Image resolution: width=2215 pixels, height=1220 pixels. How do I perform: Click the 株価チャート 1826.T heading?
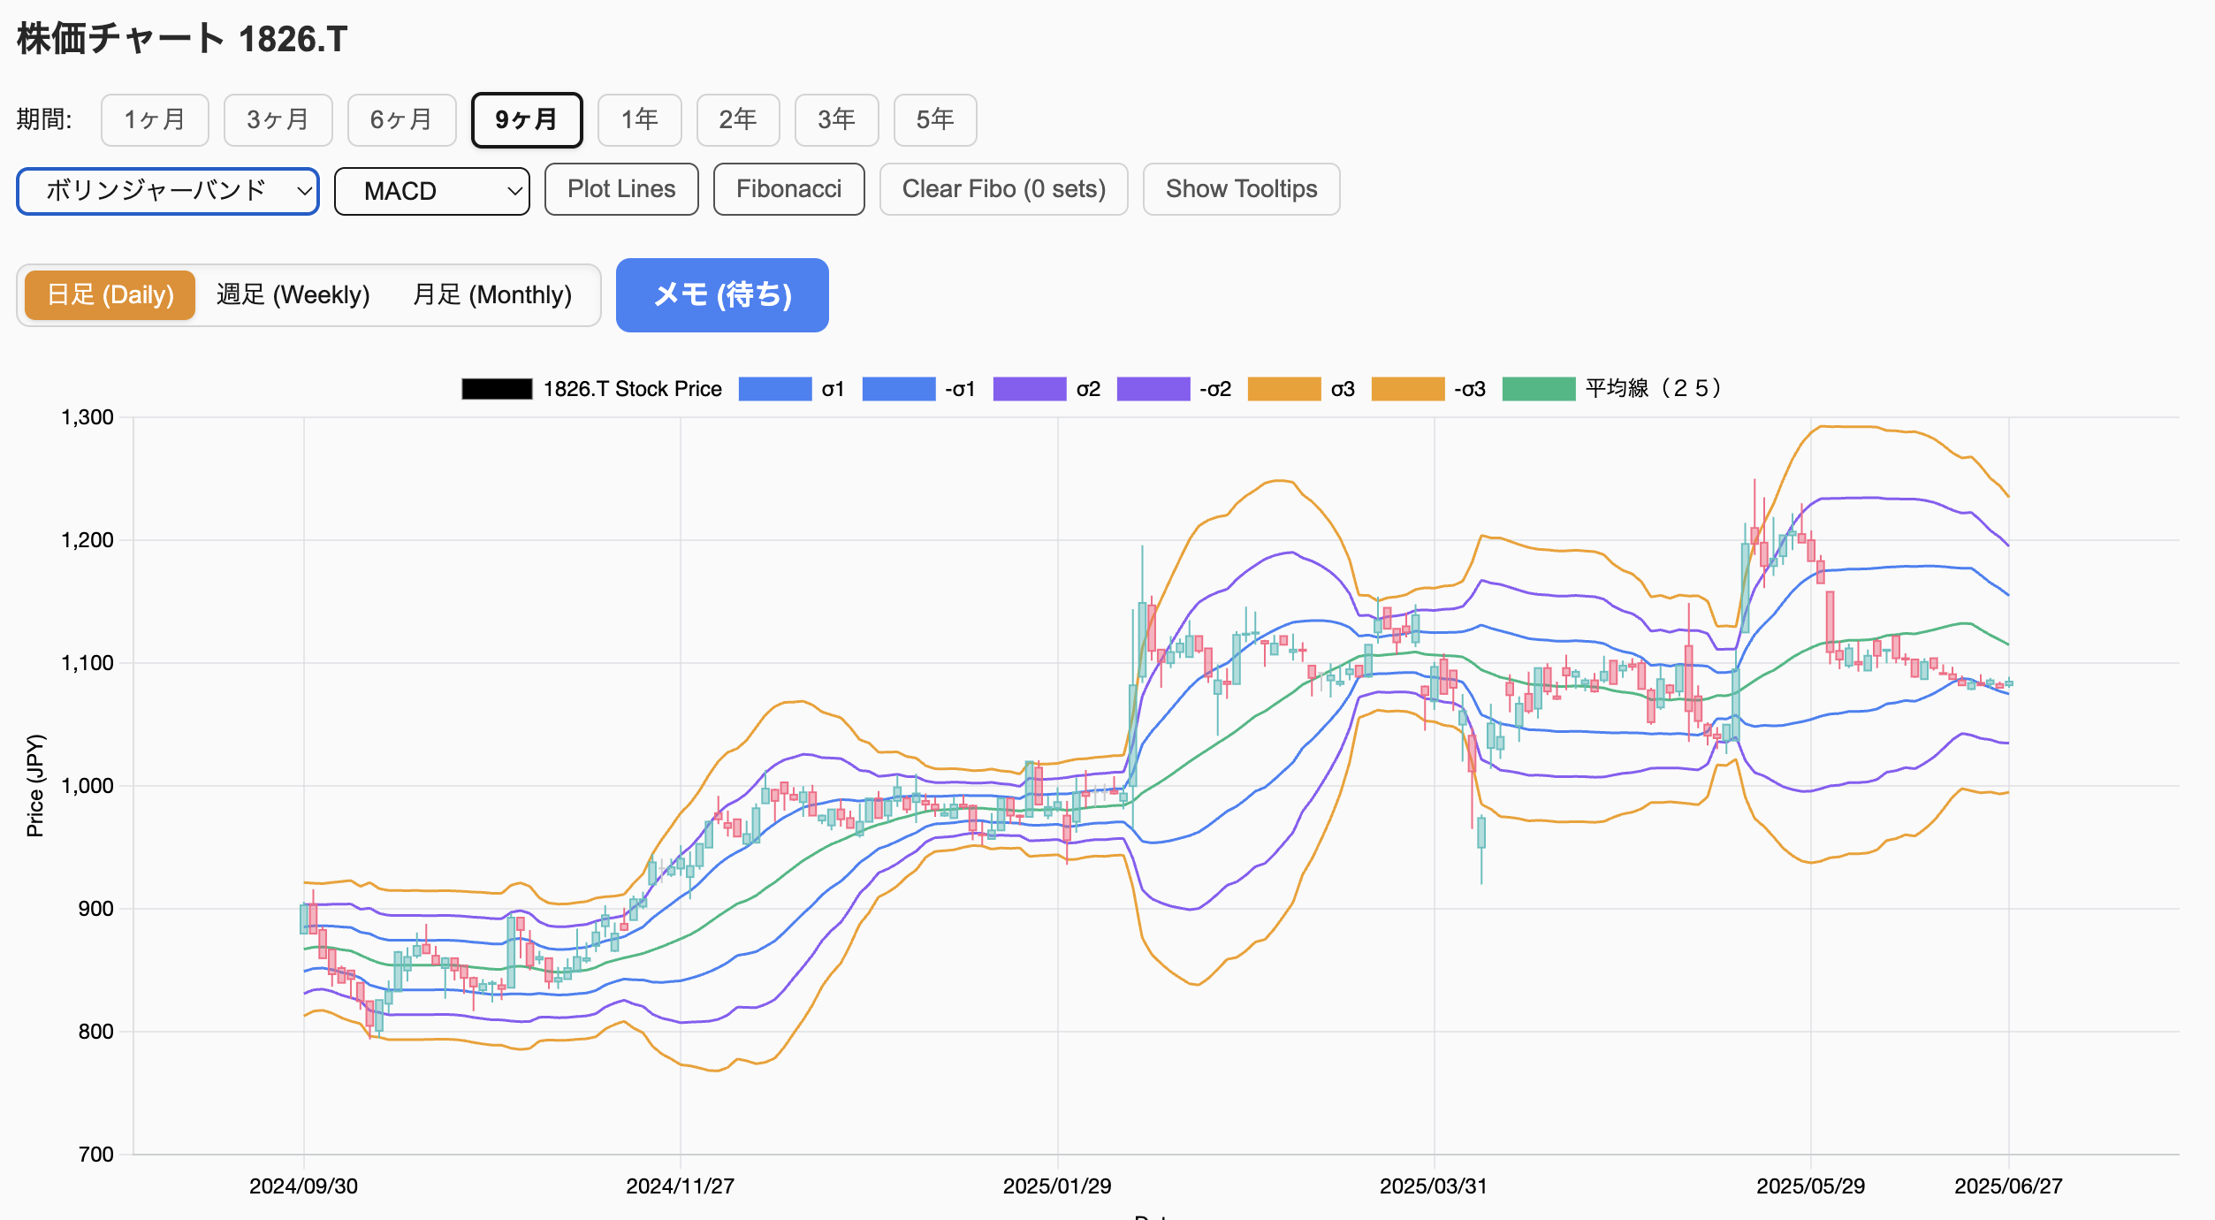tap(182, 39)
